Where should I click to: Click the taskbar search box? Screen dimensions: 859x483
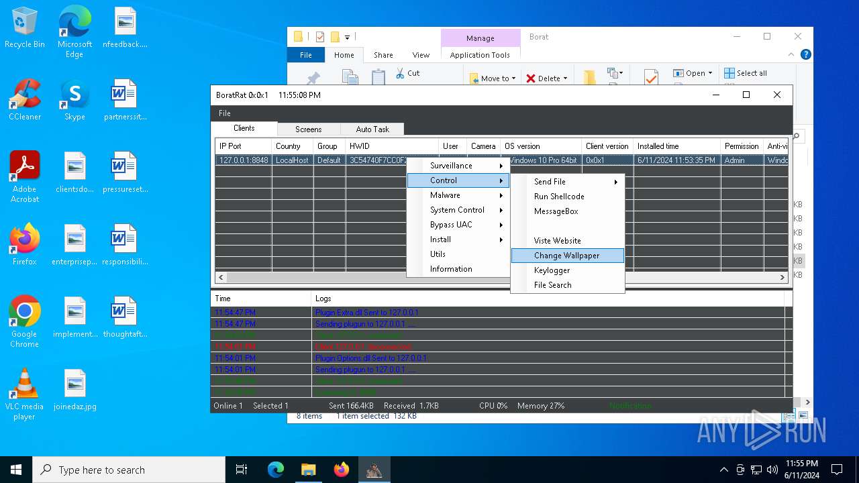coord(129,470)
